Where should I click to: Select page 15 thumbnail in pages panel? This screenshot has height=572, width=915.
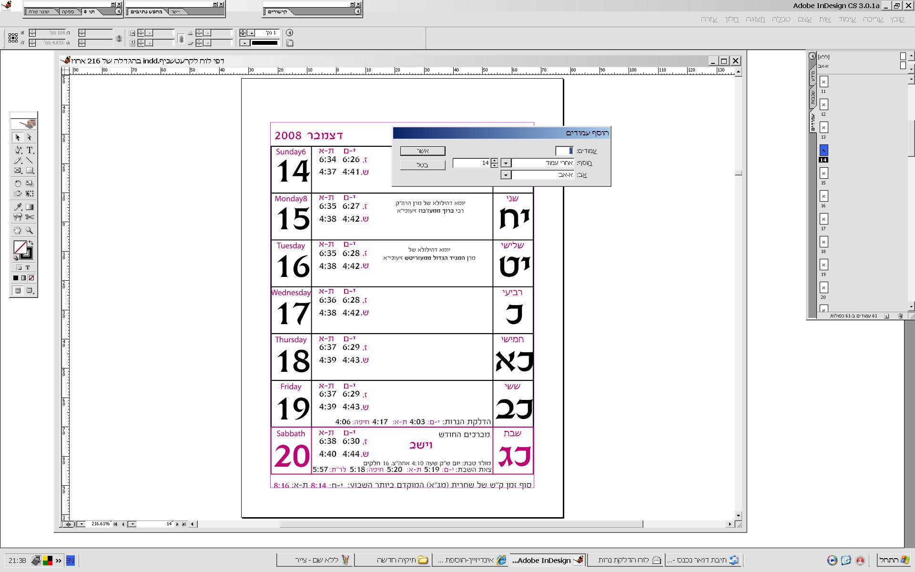pos(823,174)
